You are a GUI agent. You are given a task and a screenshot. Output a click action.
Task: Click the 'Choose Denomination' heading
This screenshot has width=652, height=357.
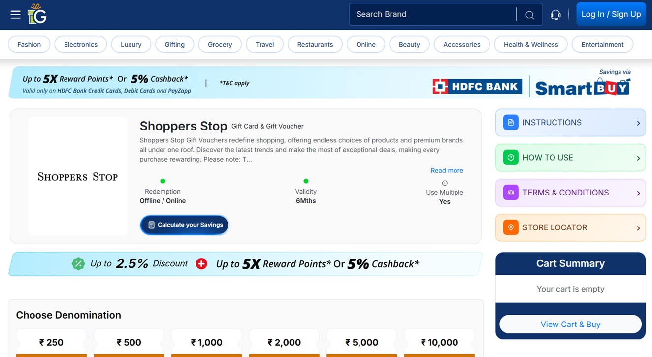pos(68,315)
